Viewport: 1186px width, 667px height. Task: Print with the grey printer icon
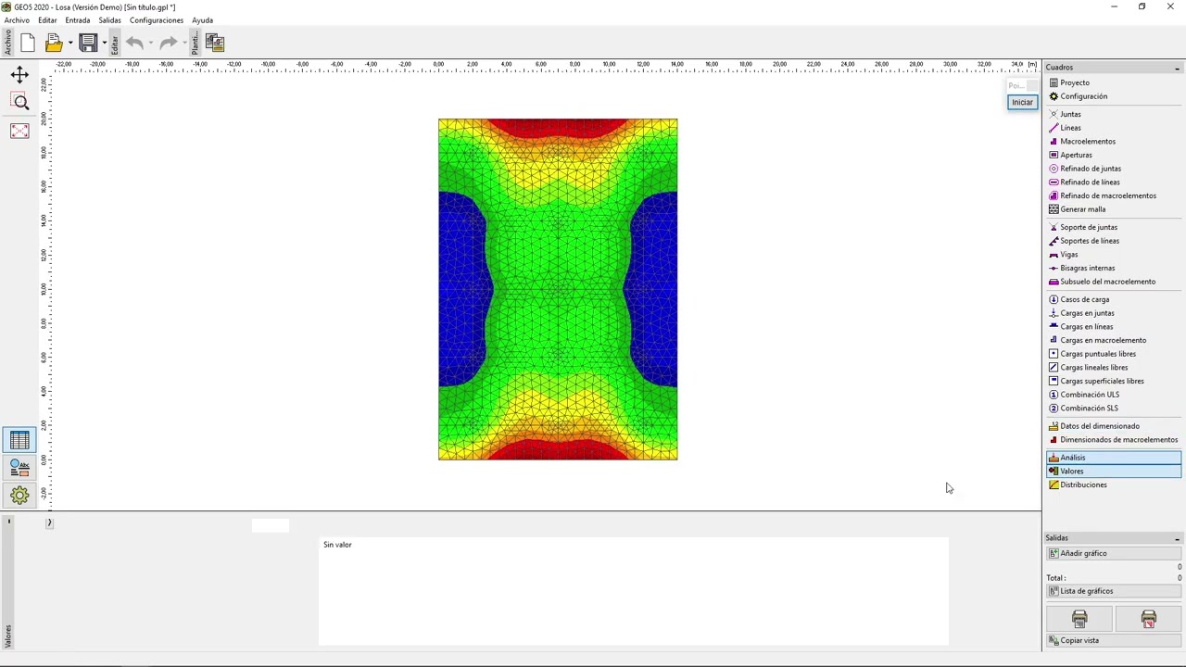1079,619
